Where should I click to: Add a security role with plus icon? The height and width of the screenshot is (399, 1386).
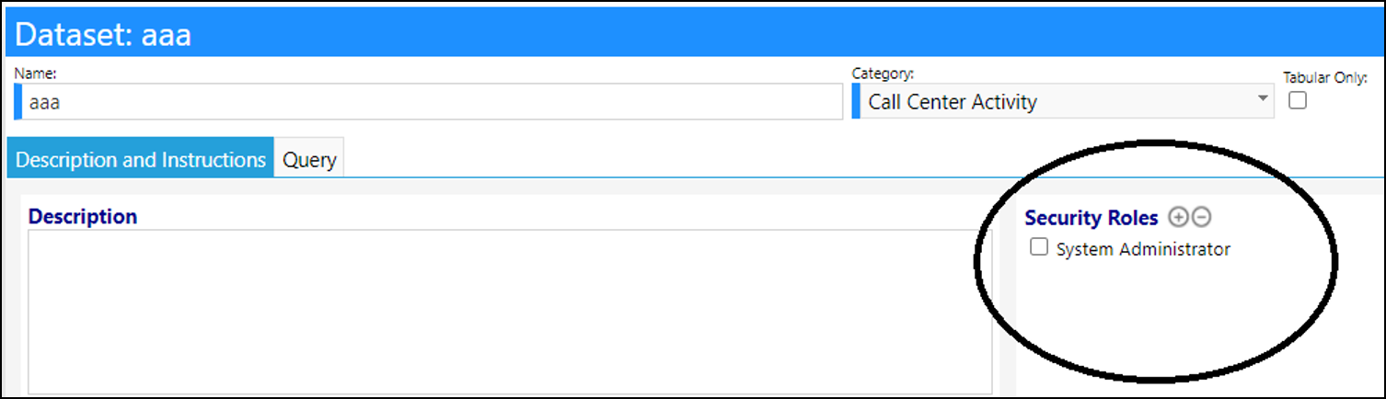point(1177,217)
